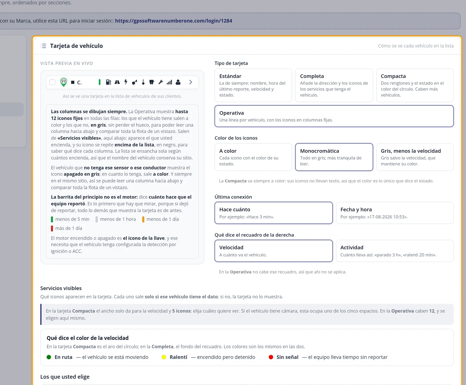The height and width of the screenshot is (385, 466).
Task: Choose Actividad for the right box
Action: point(395,251)
